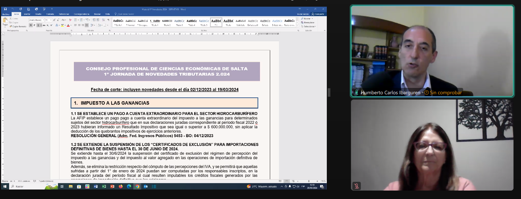The height and width of the screenshot is (199, 521).
Task: Click the muted microphone icon on woman's video
Action: pyautogui.click(x=356, y=186)
